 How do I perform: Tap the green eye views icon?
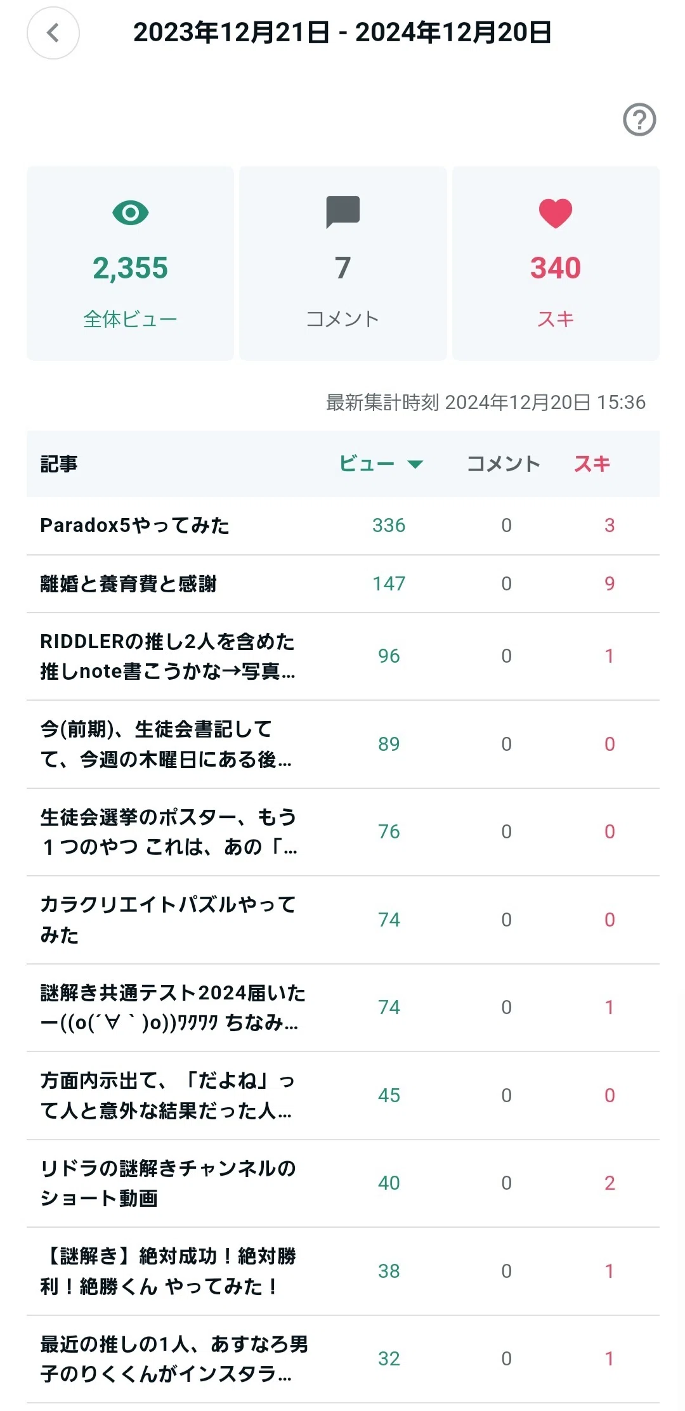click(131, 212)
